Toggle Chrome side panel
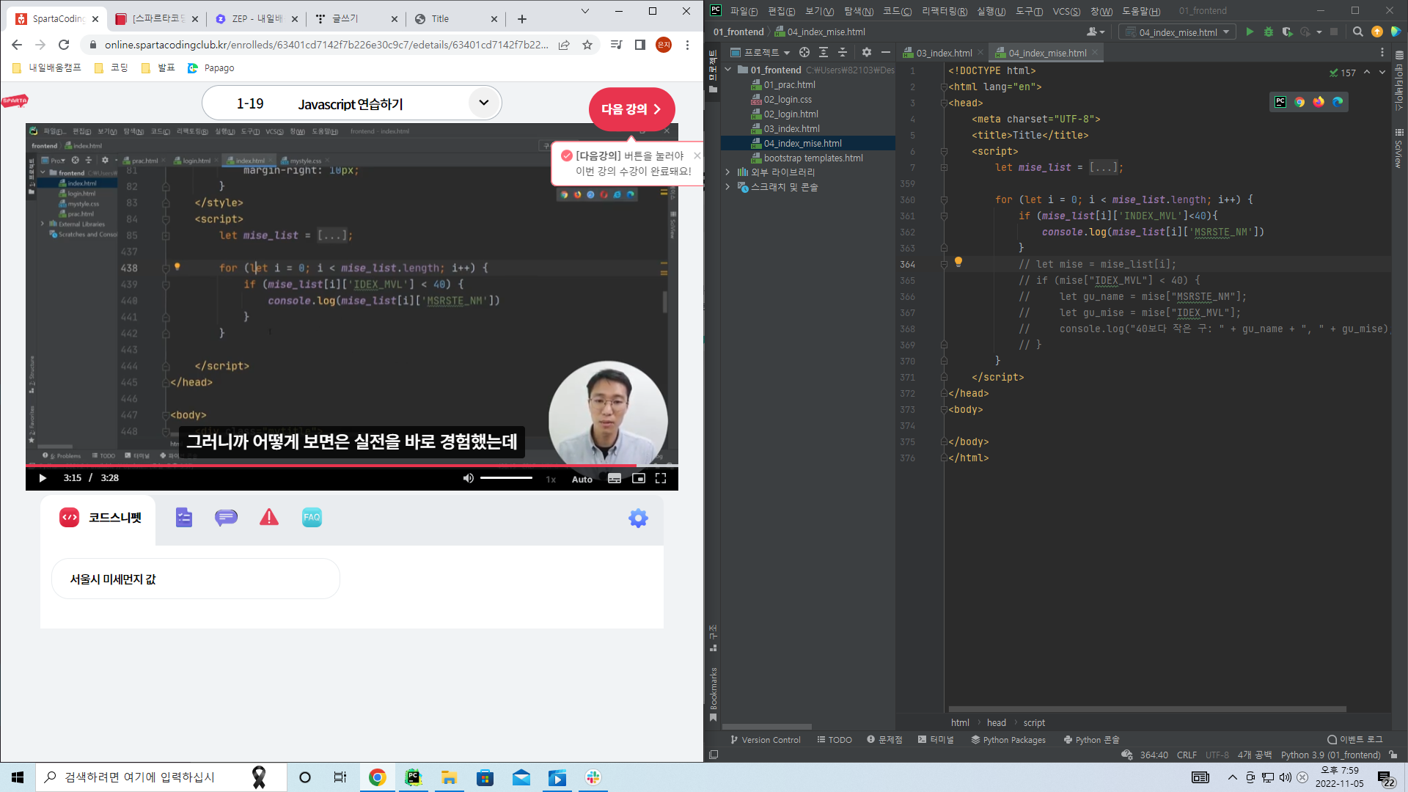The height and width of the screenshot is (792, 1408). click(640, 45)
